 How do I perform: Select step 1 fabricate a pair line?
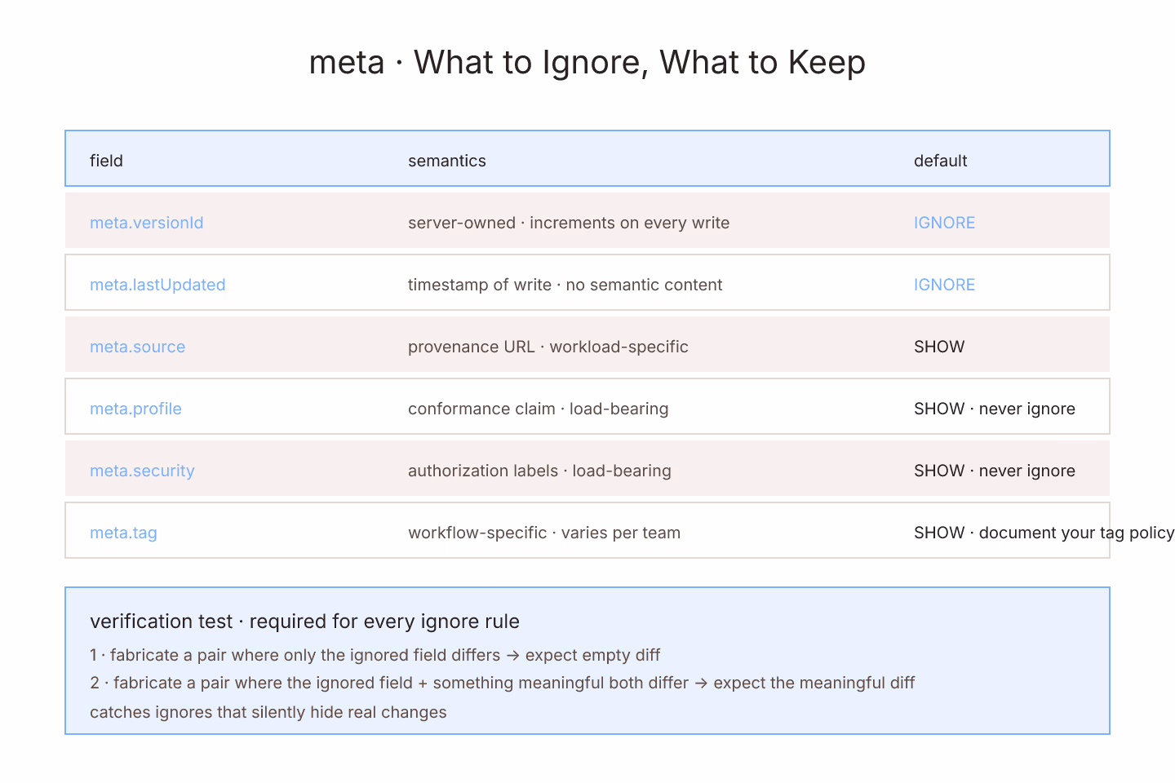[375, 655]
